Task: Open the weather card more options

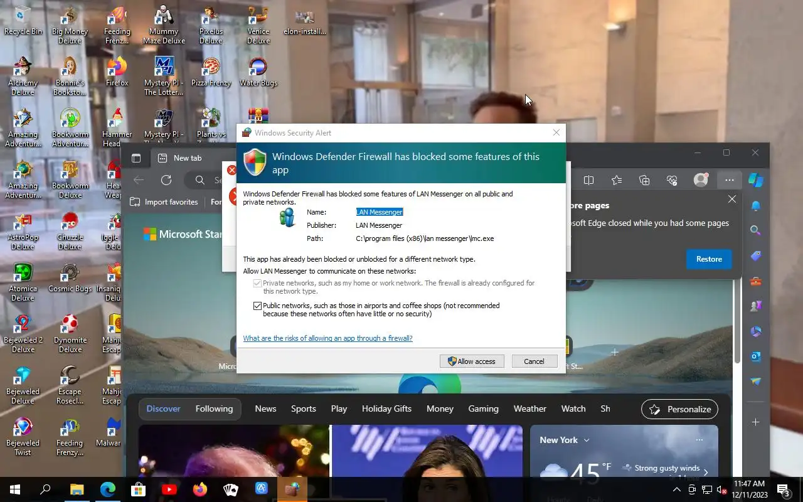Action: (699, 440)
